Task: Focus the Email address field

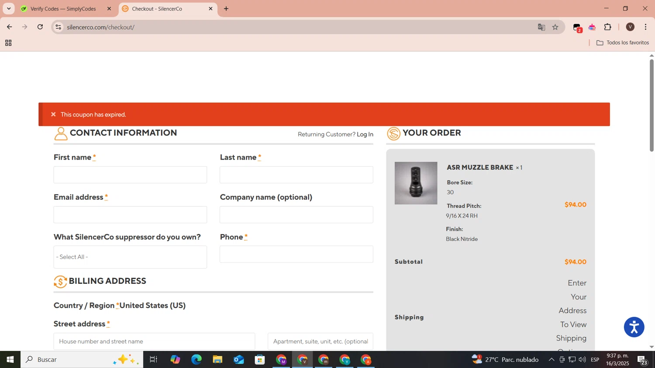Action: click(x=130, y=215)
